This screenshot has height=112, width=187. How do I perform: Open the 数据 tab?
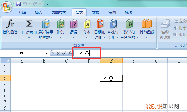(x=96, y=12)
